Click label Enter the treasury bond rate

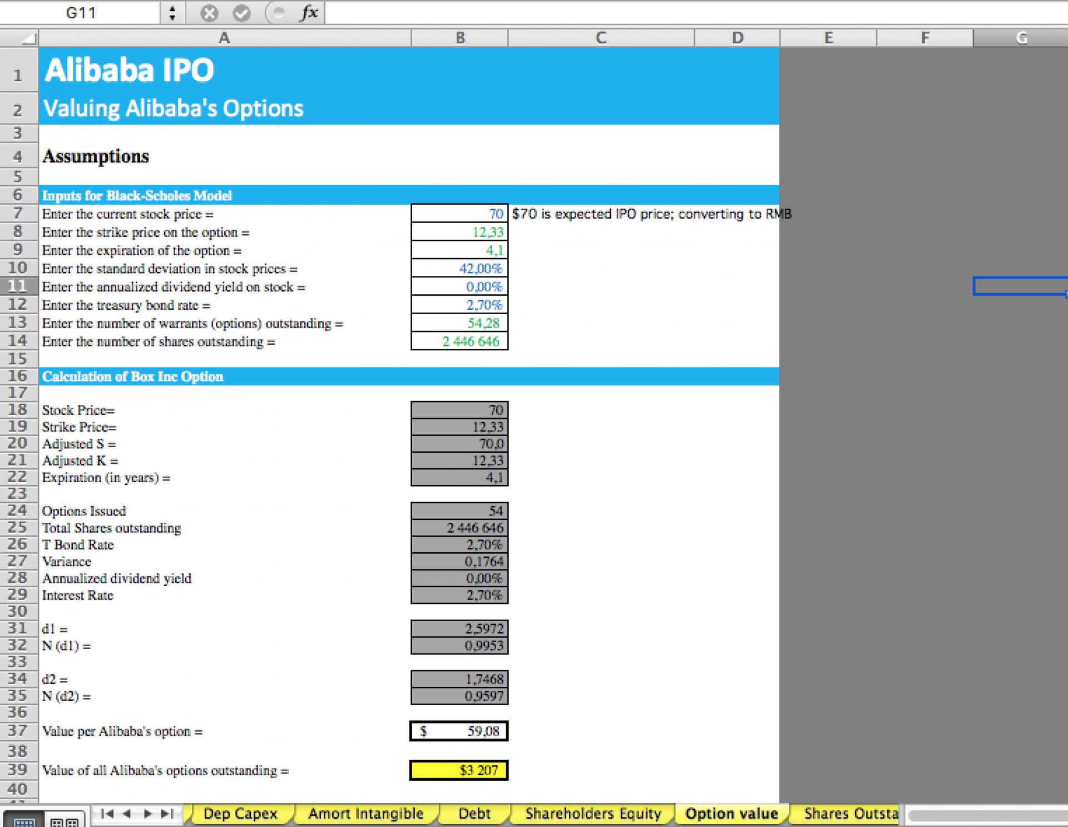[x=126, y=305]
